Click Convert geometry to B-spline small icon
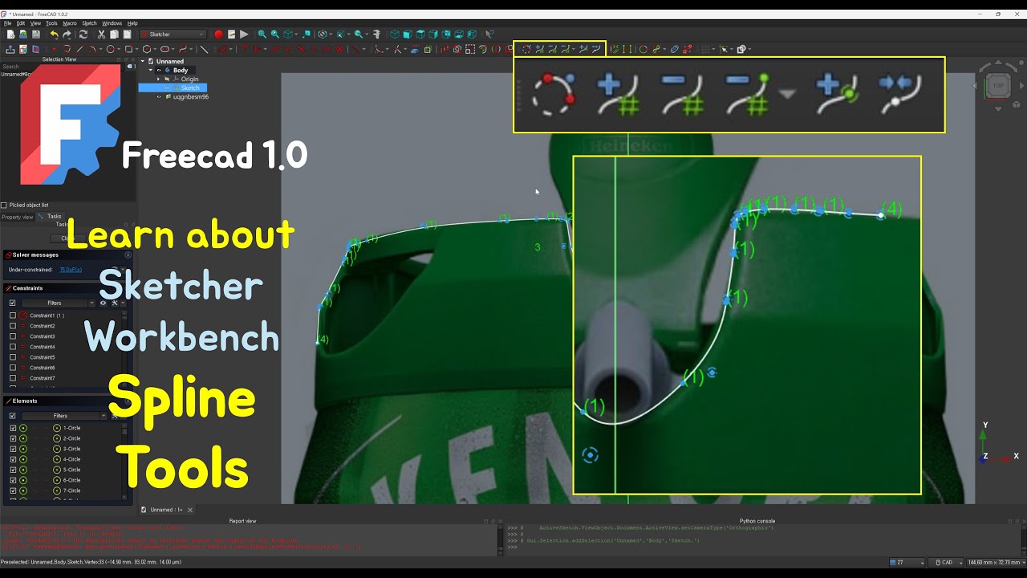Viewport: 1027px width, 578px height. click(x=526, y=49)
